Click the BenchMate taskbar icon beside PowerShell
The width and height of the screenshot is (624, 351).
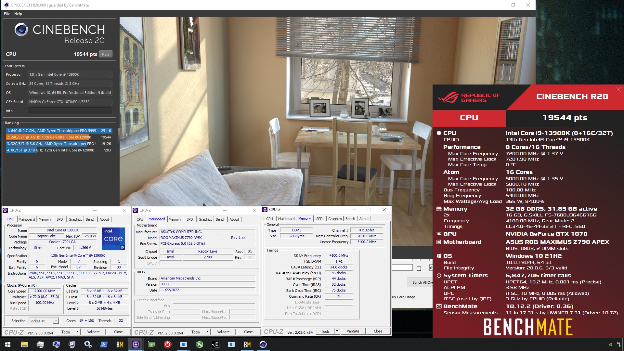coord(120,344)
